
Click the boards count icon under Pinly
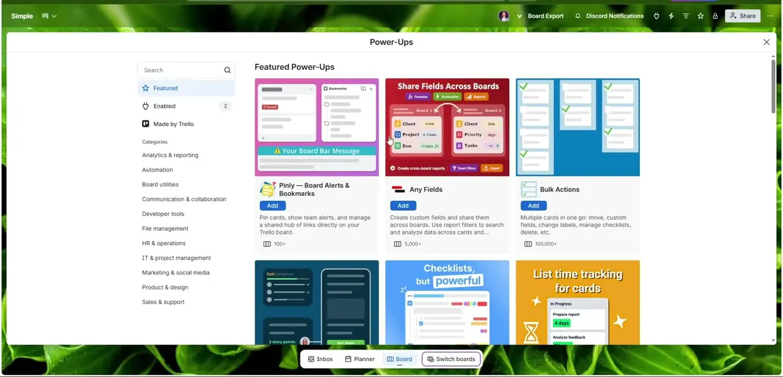pyautogui.click(x=267, y=244)
